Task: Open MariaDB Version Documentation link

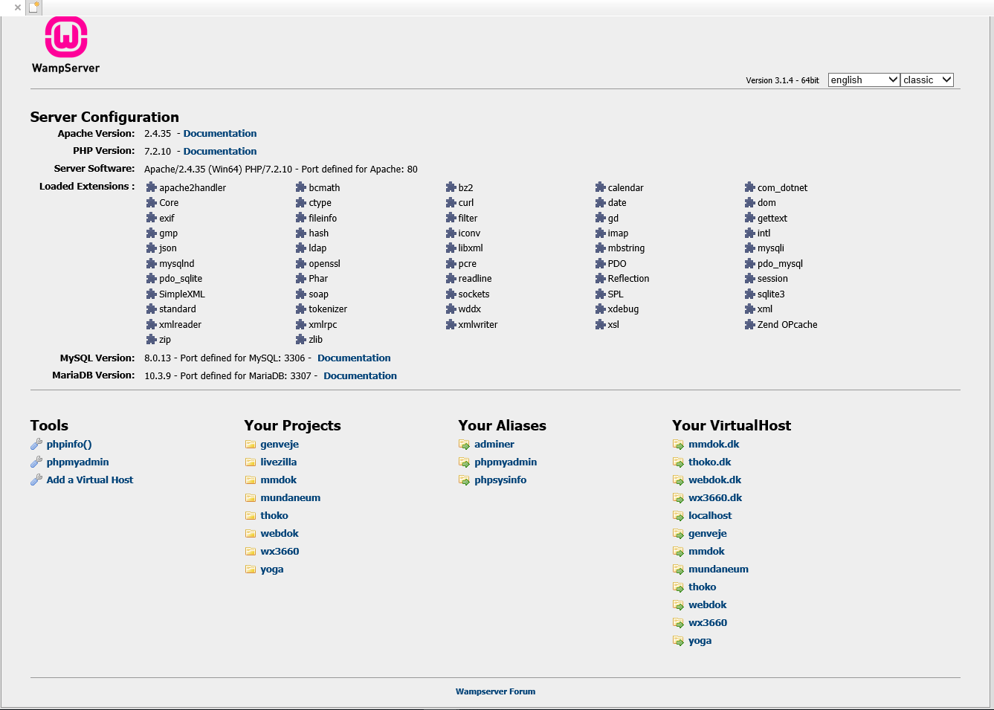Action: pyautogui.click(x=360, y=376)
